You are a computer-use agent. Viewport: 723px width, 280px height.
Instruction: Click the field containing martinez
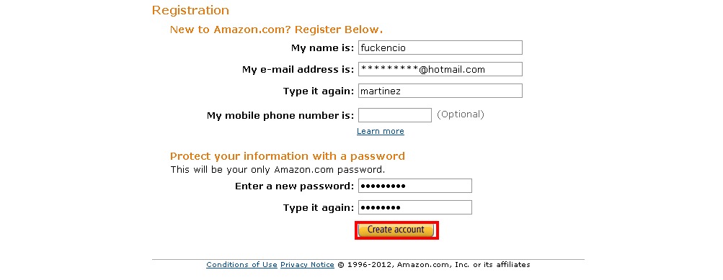coord(440,91)
